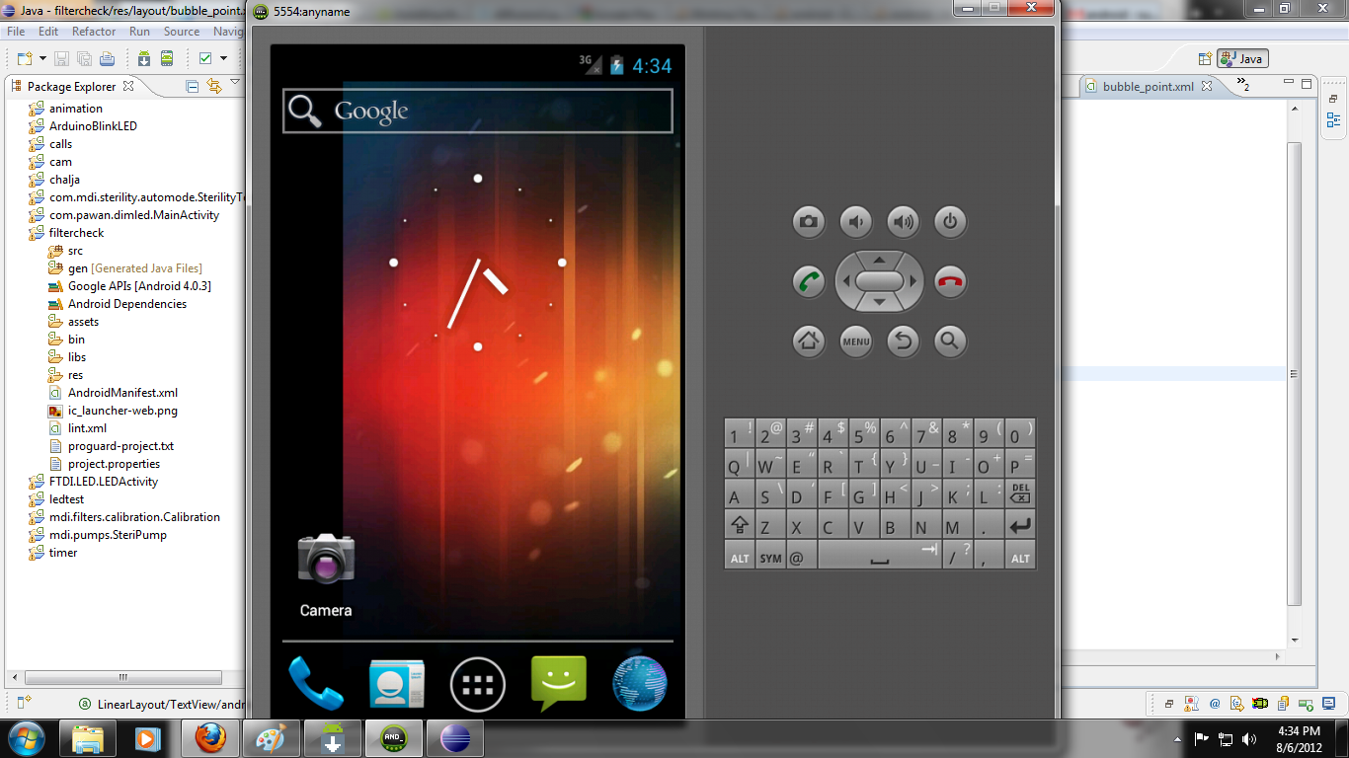
Task: Show the hidden editors list chevron
Action: click(1242, 86)
